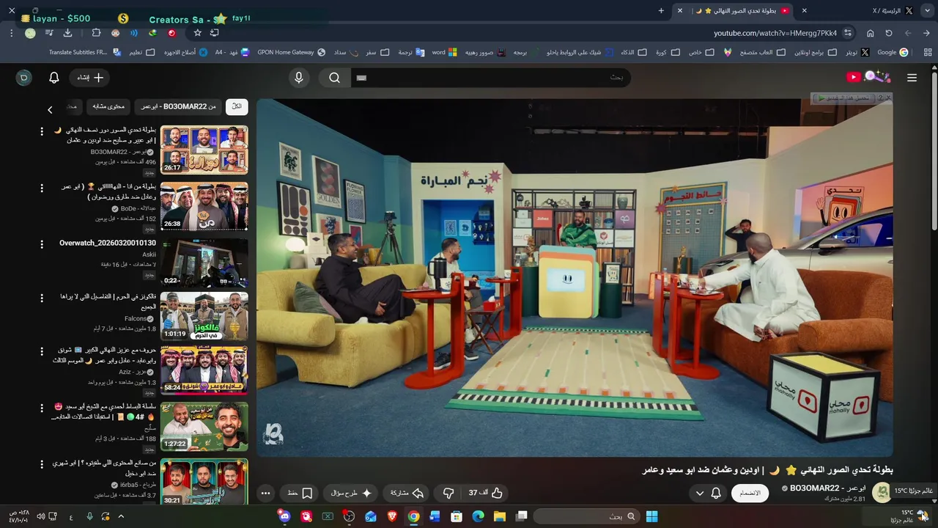938x528 pixels.
Task: Open the apps grid bookmark icon
Action: point(928,52)
